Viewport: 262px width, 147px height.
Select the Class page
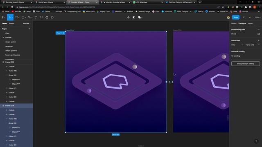click(x=7, y=33)
